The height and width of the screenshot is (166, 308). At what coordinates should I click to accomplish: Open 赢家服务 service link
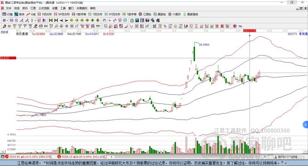(190, 14)
